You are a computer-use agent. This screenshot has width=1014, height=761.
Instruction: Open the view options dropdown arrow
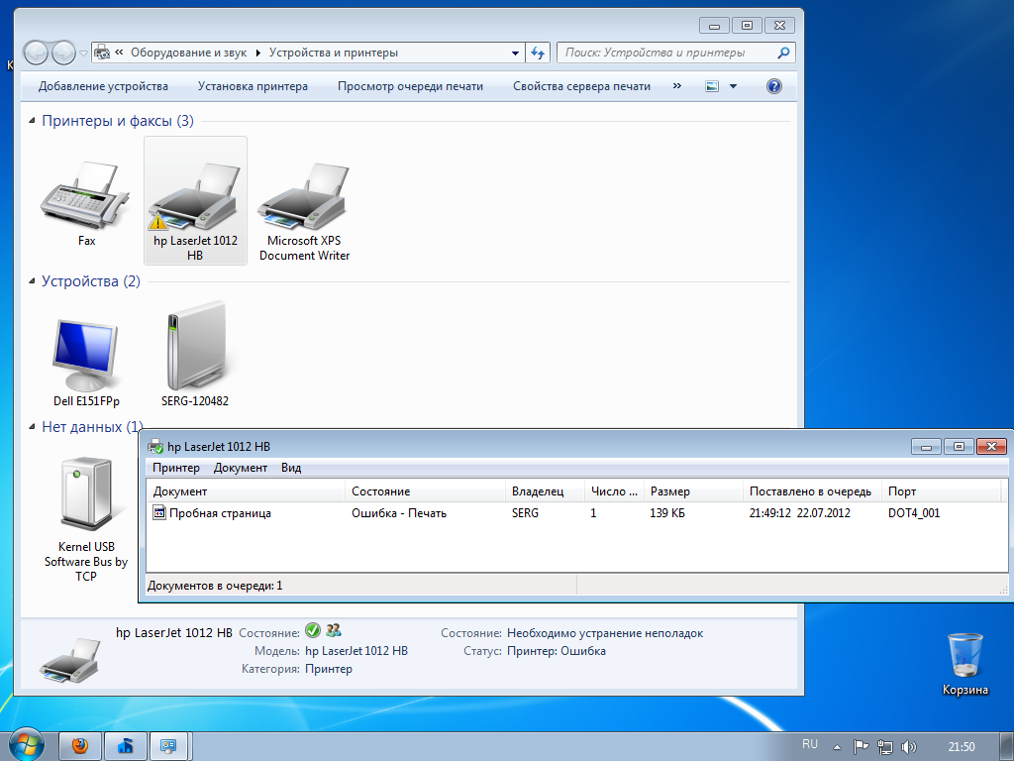click(733, 86)
